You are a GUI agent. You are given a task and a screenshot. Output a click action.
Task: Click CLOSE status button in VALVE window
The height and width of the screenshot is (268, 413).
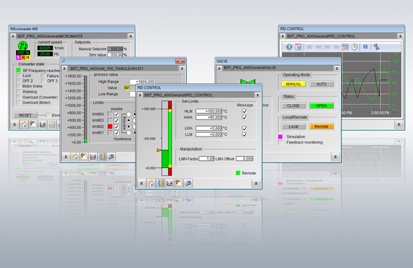click(x=293, y=106)
